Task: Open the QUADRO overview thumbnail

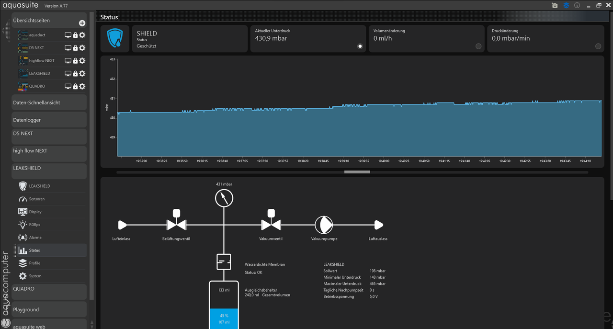Action: (23, 87)
